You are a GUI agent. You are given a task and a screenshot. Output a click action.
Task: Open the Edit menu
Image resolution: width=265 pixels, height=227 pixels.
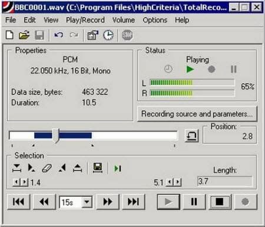coord(29,20)
